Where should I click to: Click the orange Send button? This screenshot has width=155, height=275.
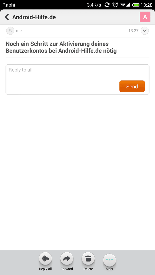click(x=132, y=86)
